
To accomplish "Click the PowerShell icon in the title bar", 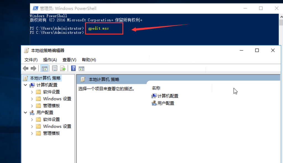I will point(35,8).
